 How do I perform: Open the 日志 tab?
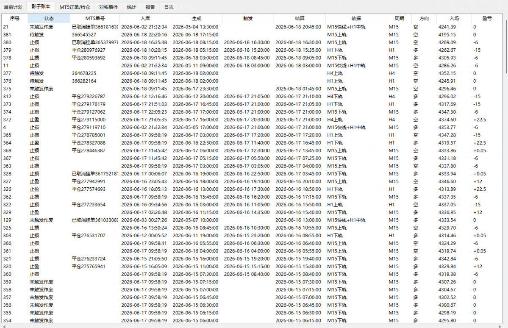[x=169, y=7]
